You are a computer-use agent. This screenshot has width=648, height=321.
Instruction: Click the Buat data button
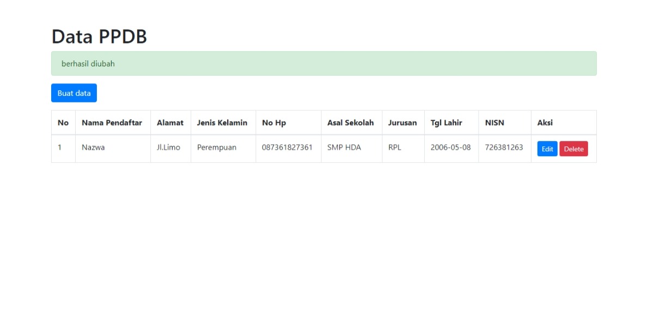[74, 93]
